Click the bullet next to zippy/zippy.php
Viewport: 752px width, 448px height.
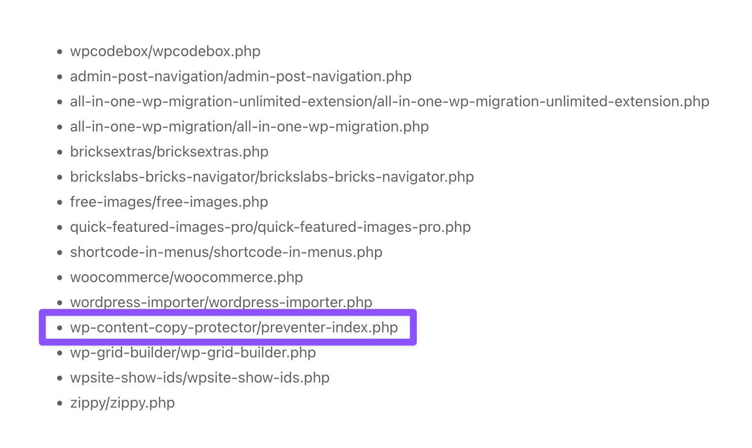[60, 403]
